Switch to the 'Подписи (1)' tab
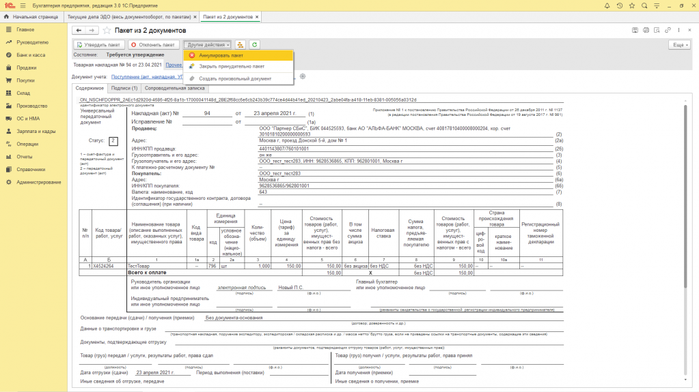The image size is (699, 392). coord(124,88)
